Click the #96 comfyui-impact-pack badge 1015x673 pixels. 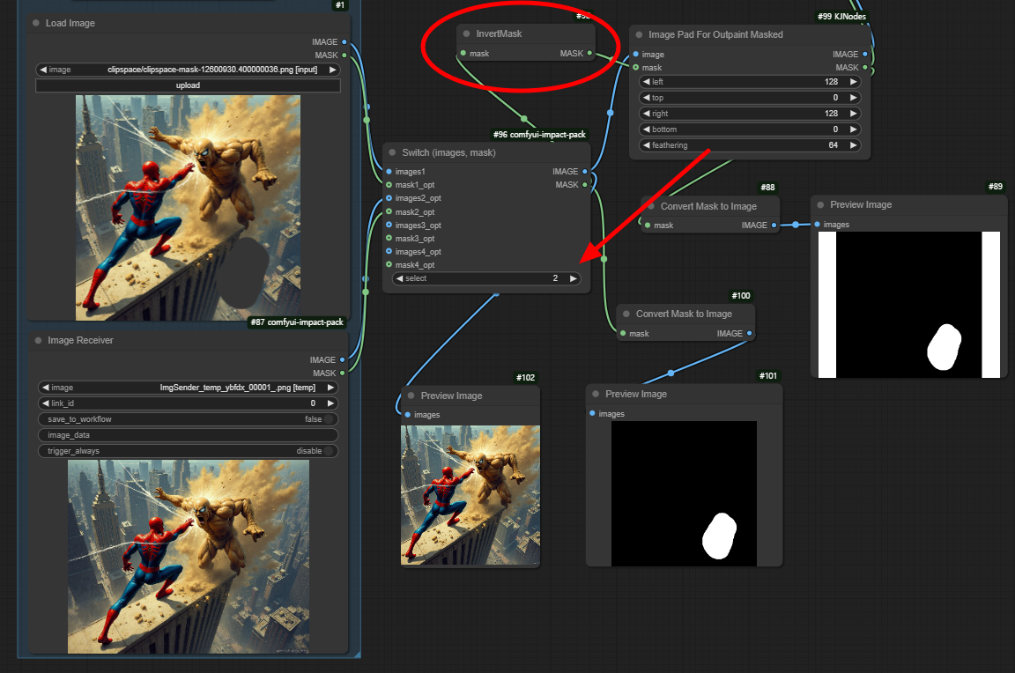click(x=539, y=135)
